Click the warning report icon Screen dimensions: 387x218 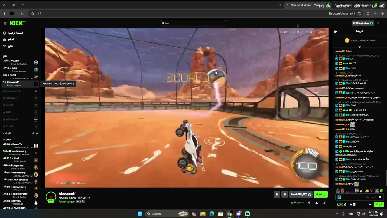[x=317, y=203]
